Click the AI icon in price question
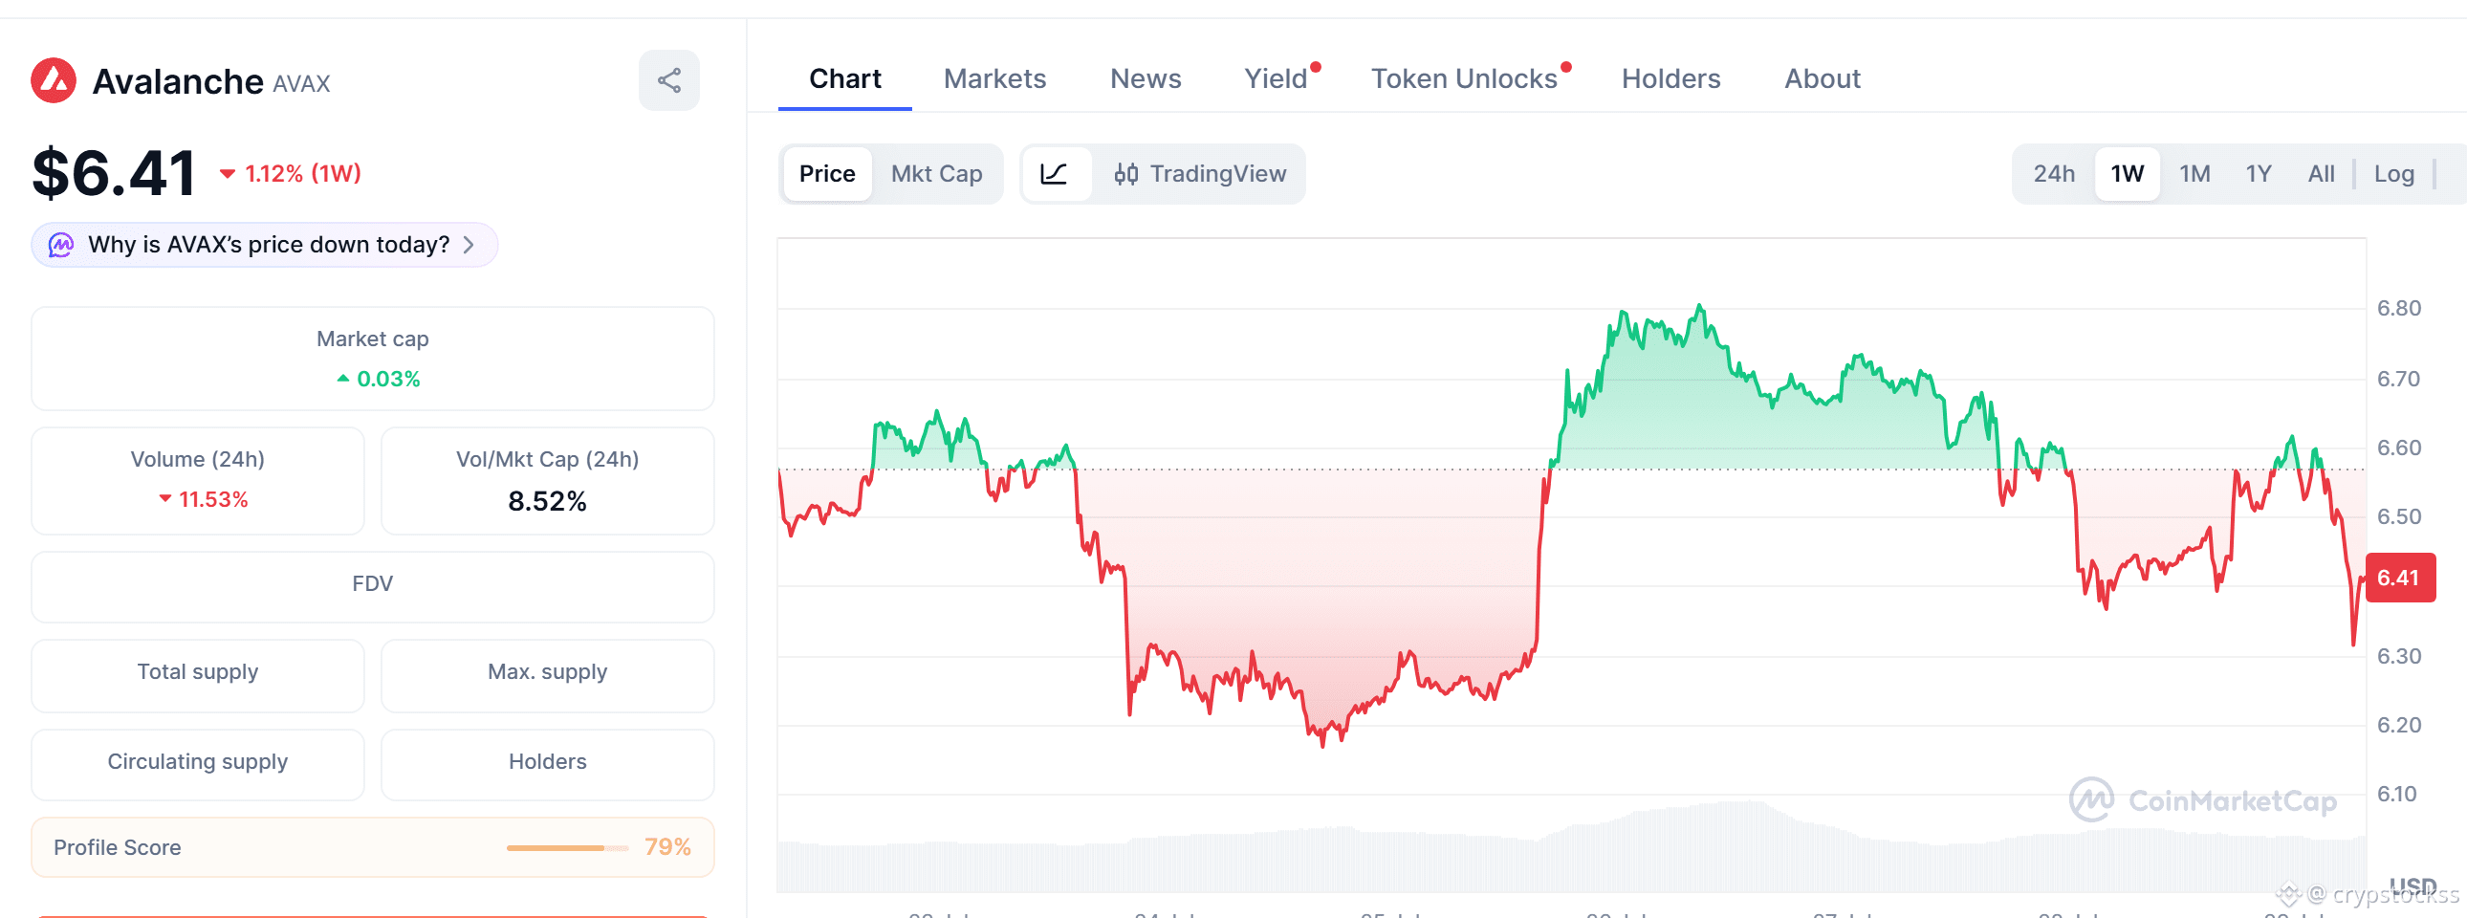Screen dimensions: 2467x918 pos(61,245)
